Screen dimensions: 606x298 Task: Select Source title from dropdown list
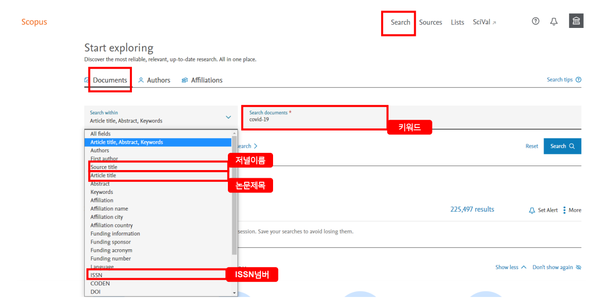104,167
